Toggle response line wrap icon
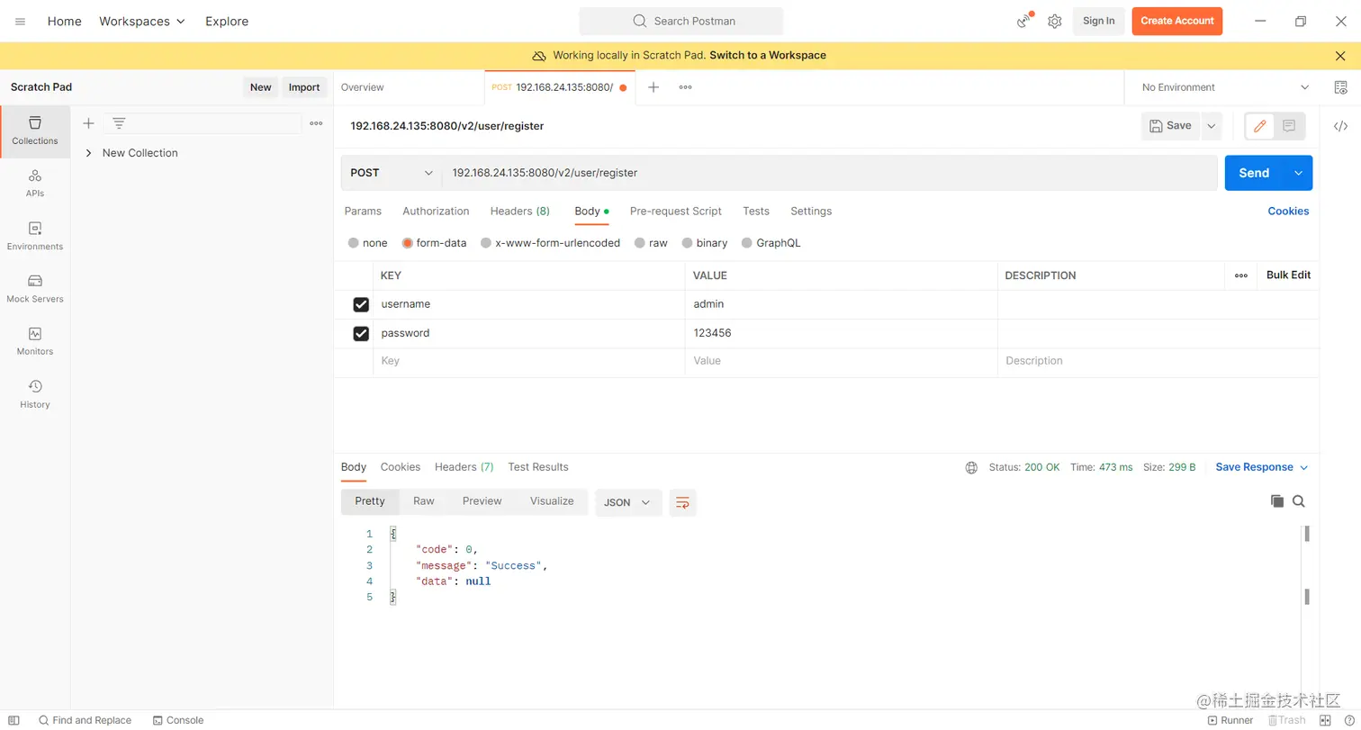 [x=682, y=502]
